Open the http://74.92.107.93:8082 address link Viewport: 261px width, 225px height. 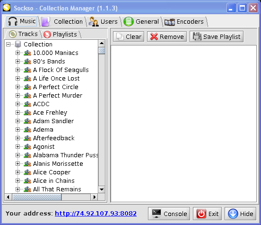96,213
